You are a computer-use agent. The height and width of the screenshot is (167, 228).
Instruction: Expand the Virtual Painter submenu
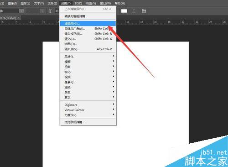tap(88, 110)
